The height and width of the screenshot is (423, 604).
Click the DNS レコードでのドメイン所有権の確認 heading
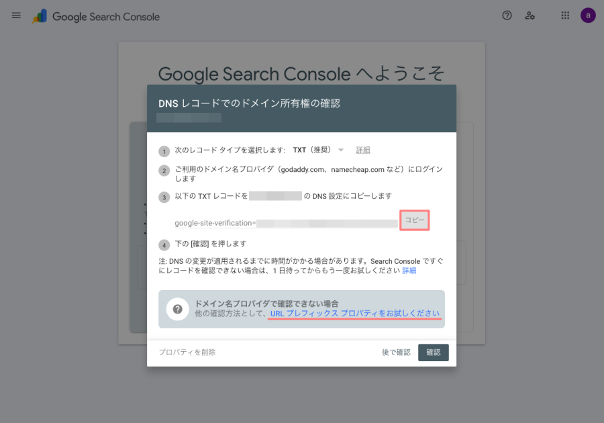click(249, 103)
